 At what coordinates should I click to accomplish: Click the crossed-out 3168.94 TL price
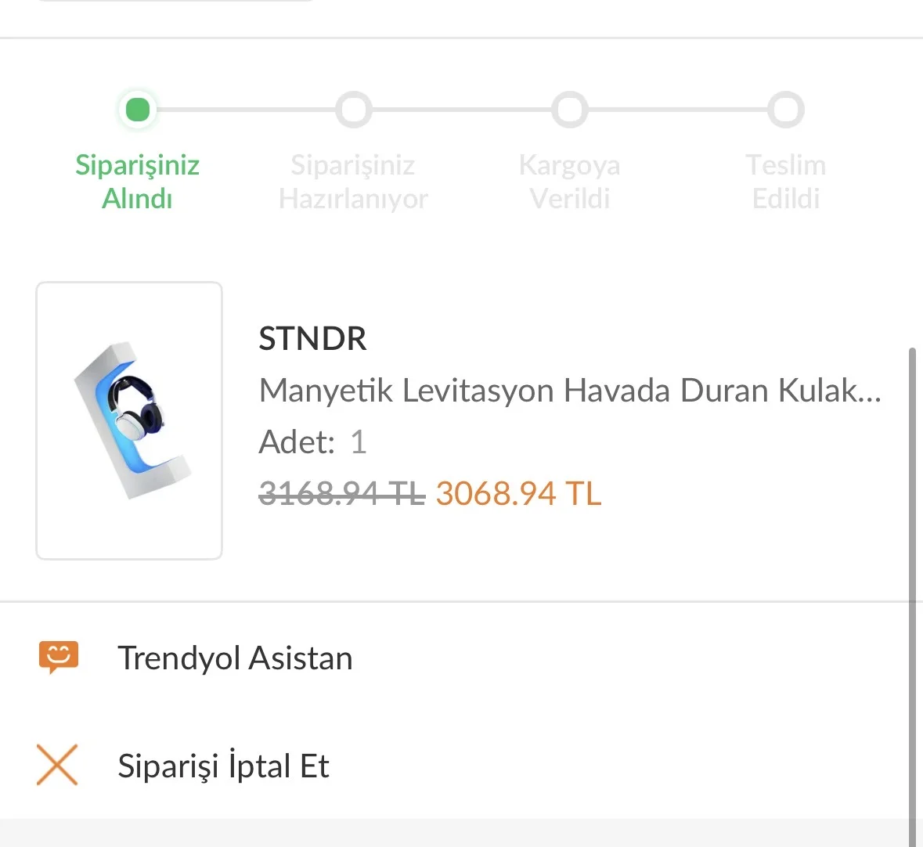(x=341, y=494)
